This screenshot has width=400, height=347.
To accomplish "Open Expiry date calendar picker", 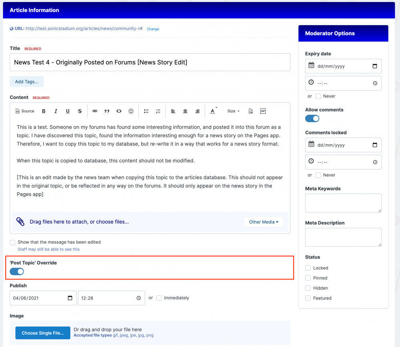I will [x=375, y=66].
